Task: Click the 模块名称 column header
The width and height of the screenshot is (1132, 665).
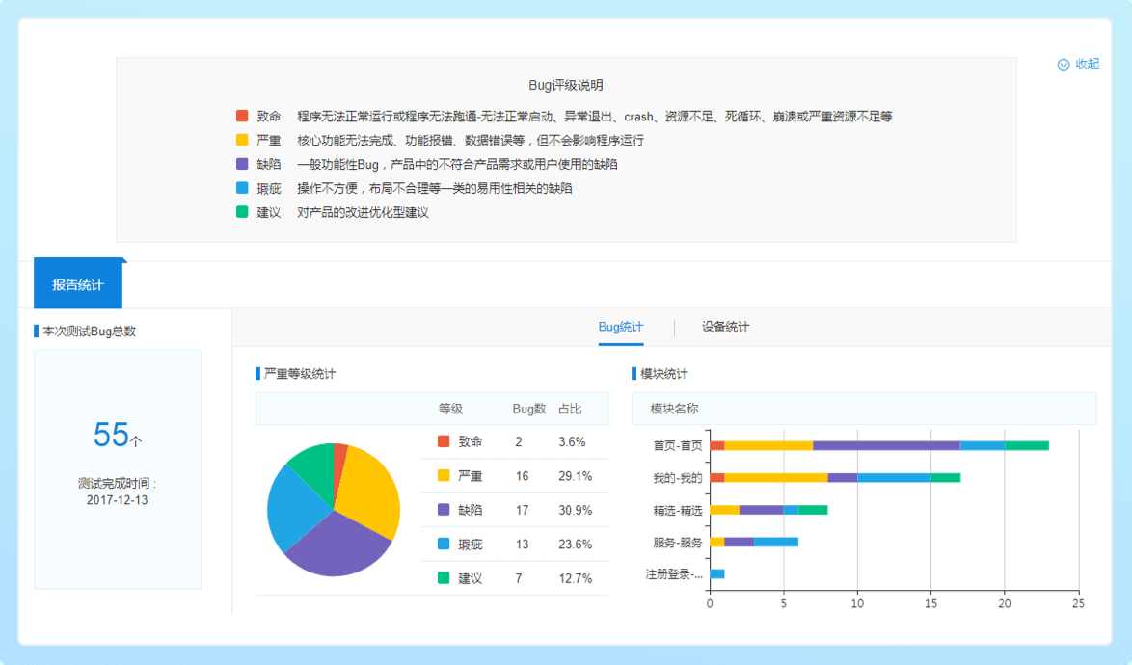Action: pyautogui.click(x=674, y=409)
